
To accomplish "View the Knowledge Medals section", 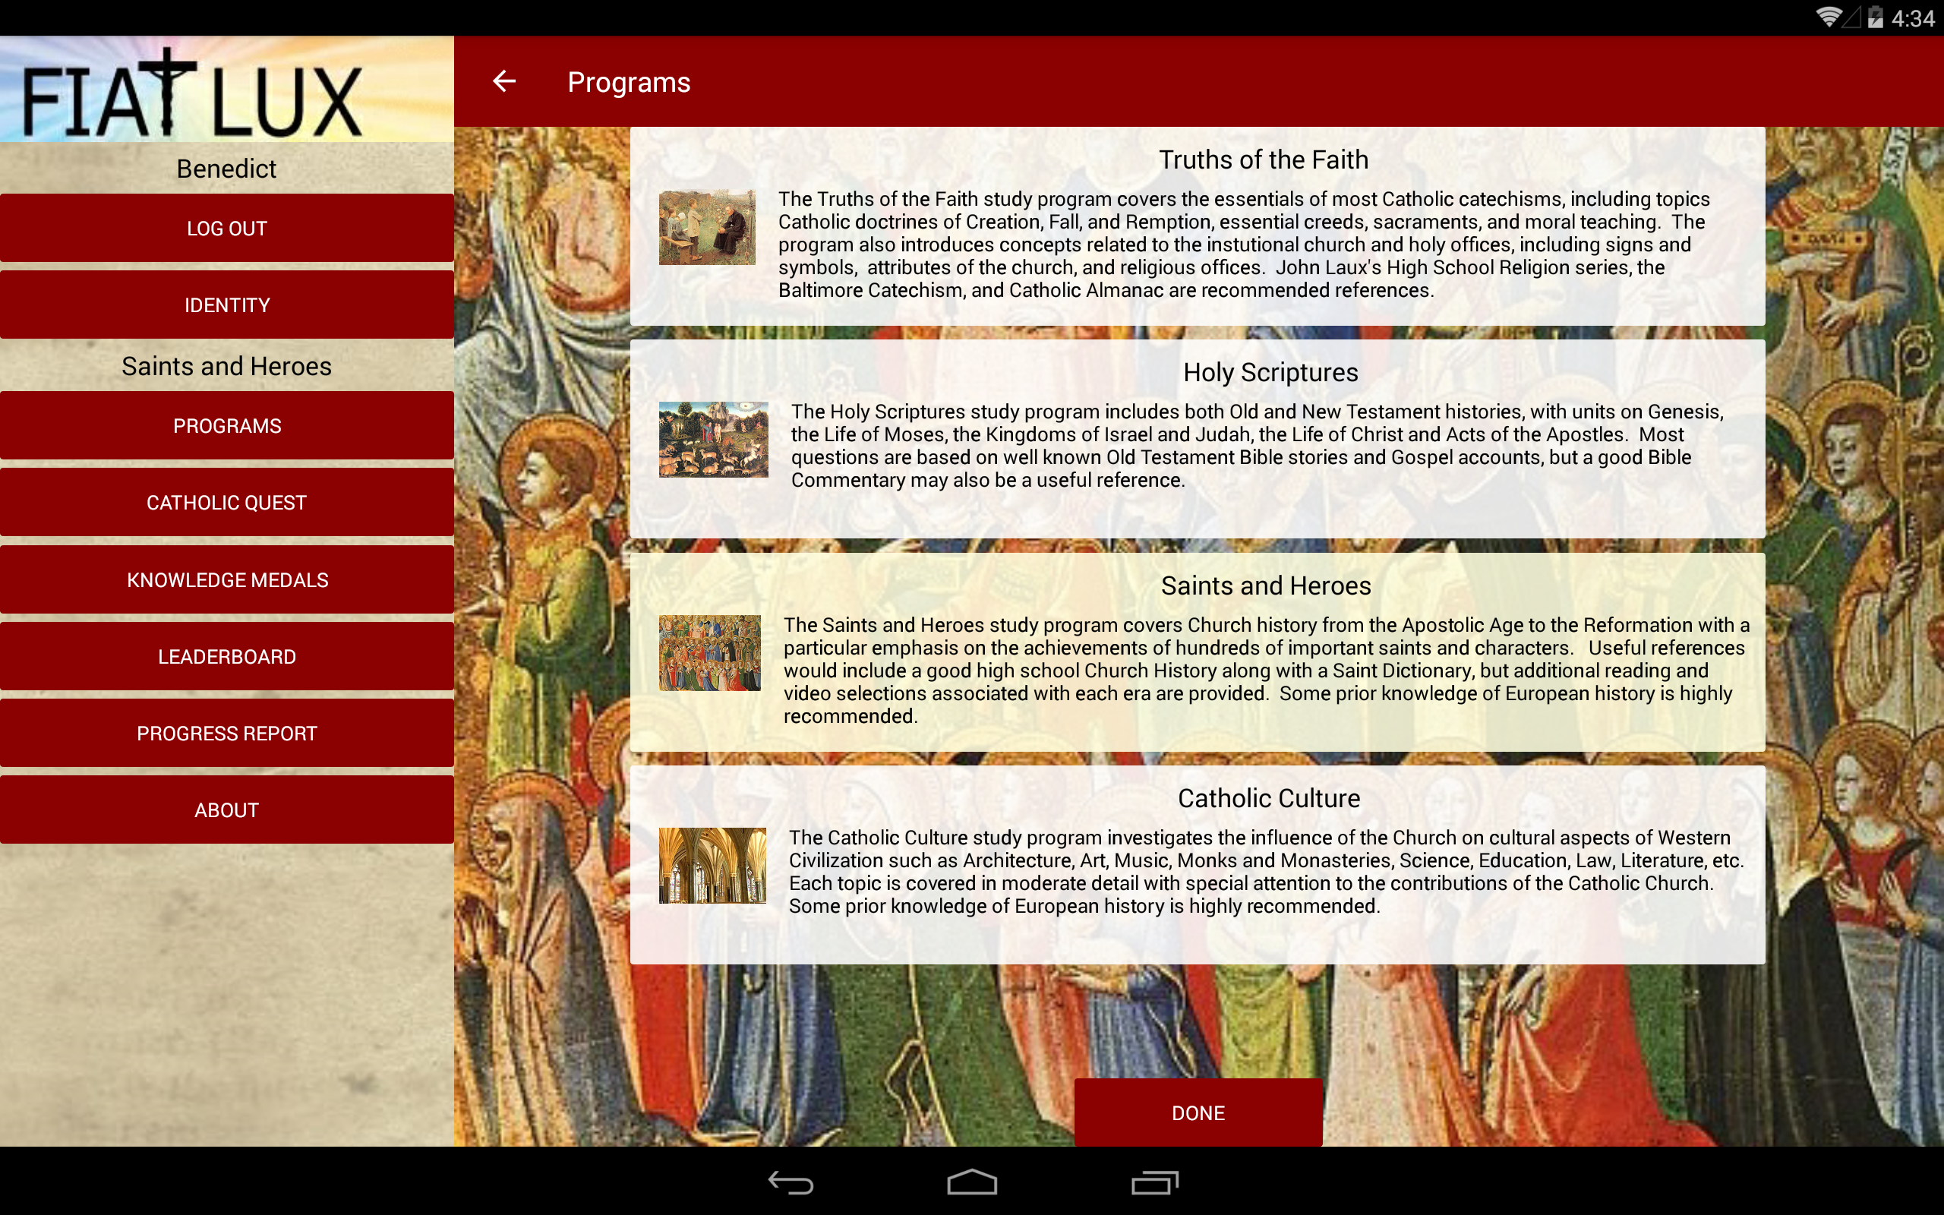I will pos(226,580).
